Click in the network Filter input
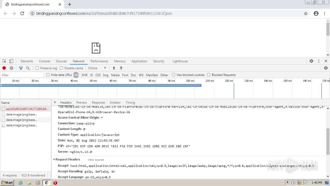 [x=22, y=75]
